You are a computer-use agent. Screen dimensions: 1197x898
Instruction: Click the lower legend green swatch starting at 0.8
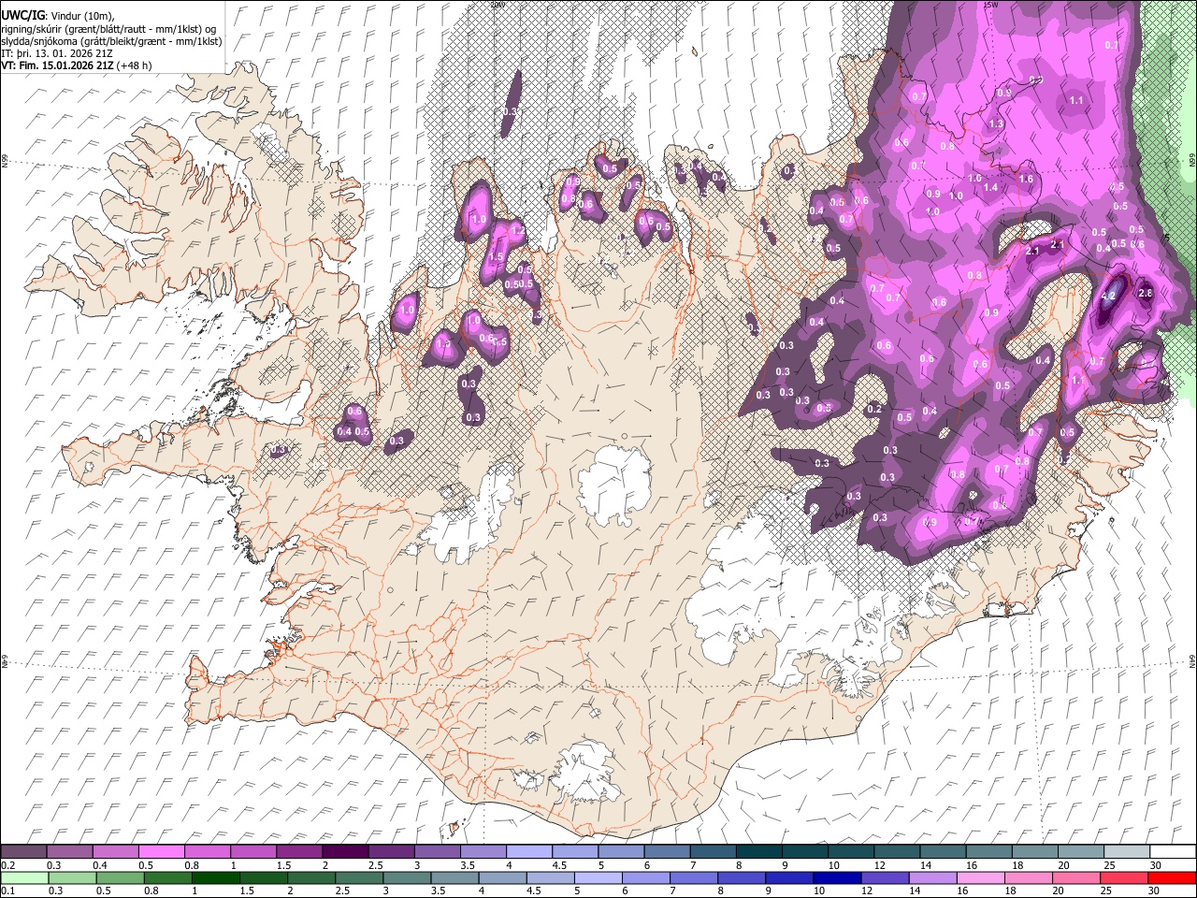[x=168, y=877]
